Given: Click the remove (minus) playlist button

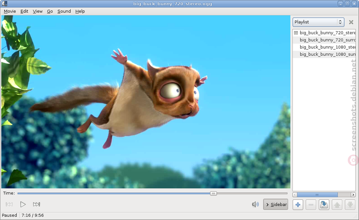Looking at the screenshot, I should pos(311,205).
